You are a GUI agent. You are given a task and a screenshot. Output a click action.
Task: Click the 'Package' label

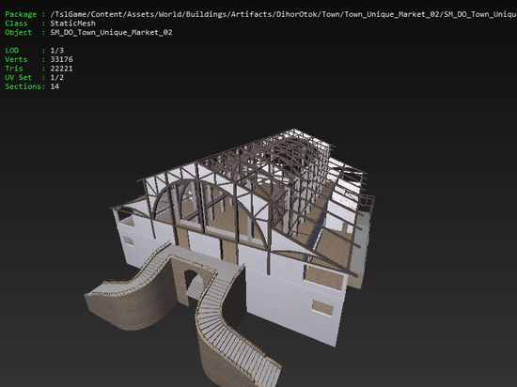coord(21,14)
